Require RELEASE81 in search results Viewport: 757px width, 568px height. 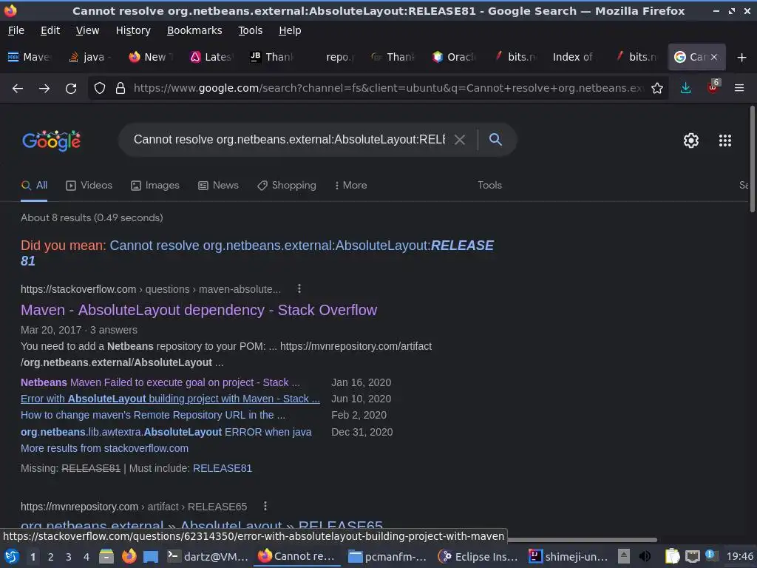click(x=222, y=468)
